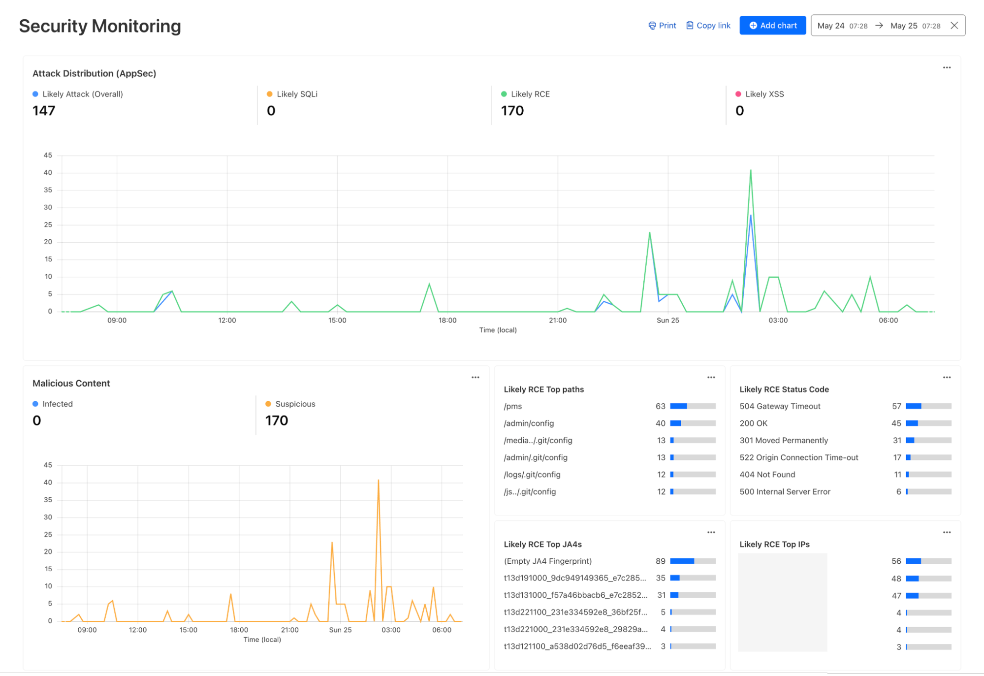Select the /admin/config path row
Screen dimensions: 984x676
(609, 423)
